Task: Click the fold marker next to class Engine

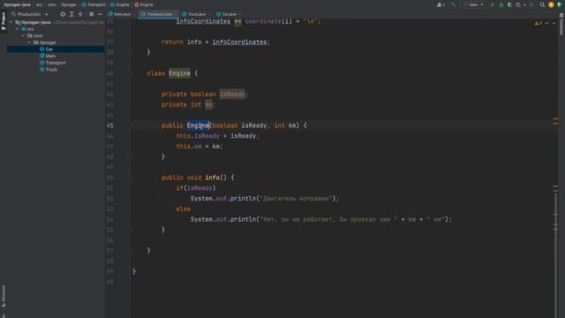Action: [130, 73]
